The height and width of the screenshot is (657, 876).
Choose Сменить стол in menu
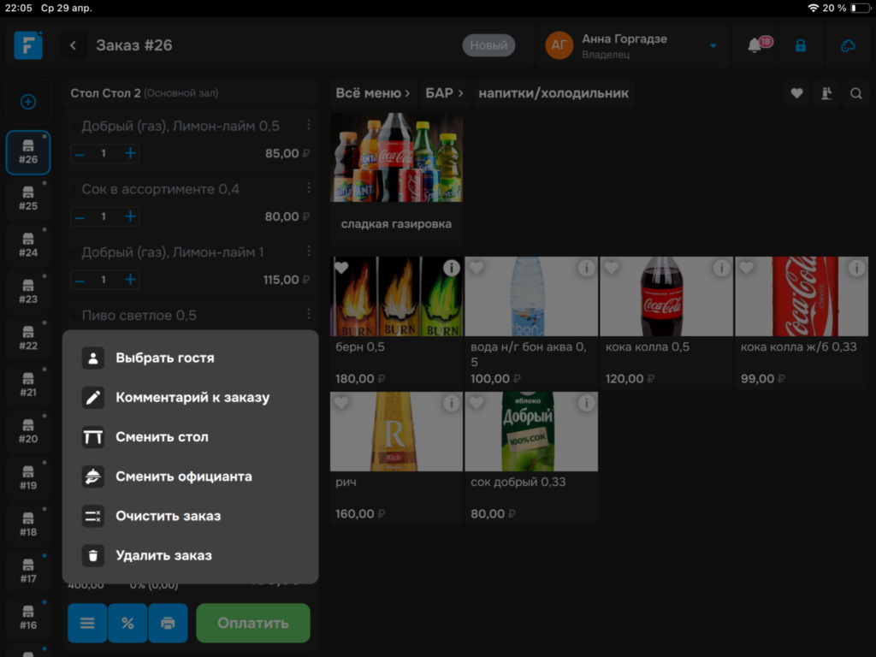[x=190, y=437]
